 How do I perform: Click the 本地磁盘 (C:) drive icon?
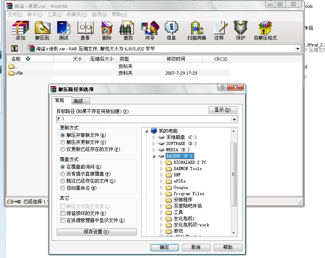click(161, 137)
